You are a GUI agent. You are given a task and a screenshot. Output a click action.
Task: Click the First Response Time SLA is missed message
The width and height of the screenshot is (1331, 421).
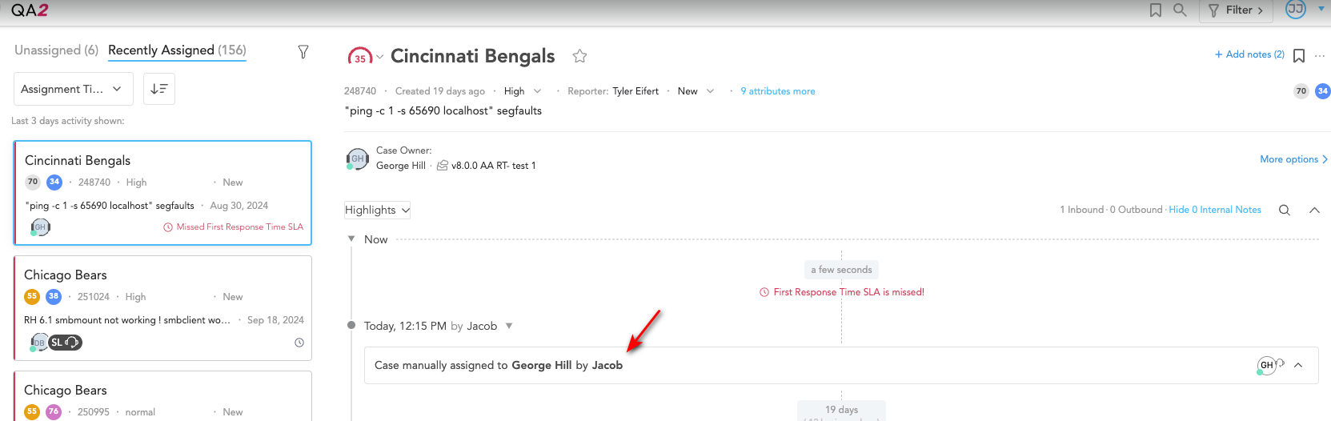click(x=842, y=292)
